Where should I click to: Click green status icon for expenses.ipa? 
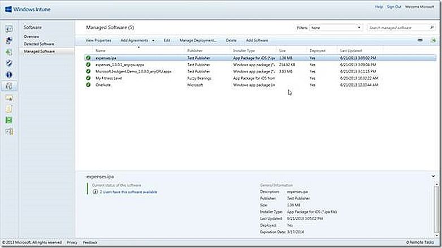pos(88,58)
